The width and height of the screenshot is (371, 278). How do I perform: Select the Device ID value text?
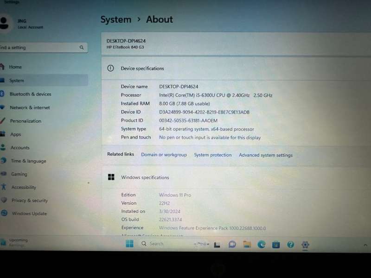coord(204,112)
